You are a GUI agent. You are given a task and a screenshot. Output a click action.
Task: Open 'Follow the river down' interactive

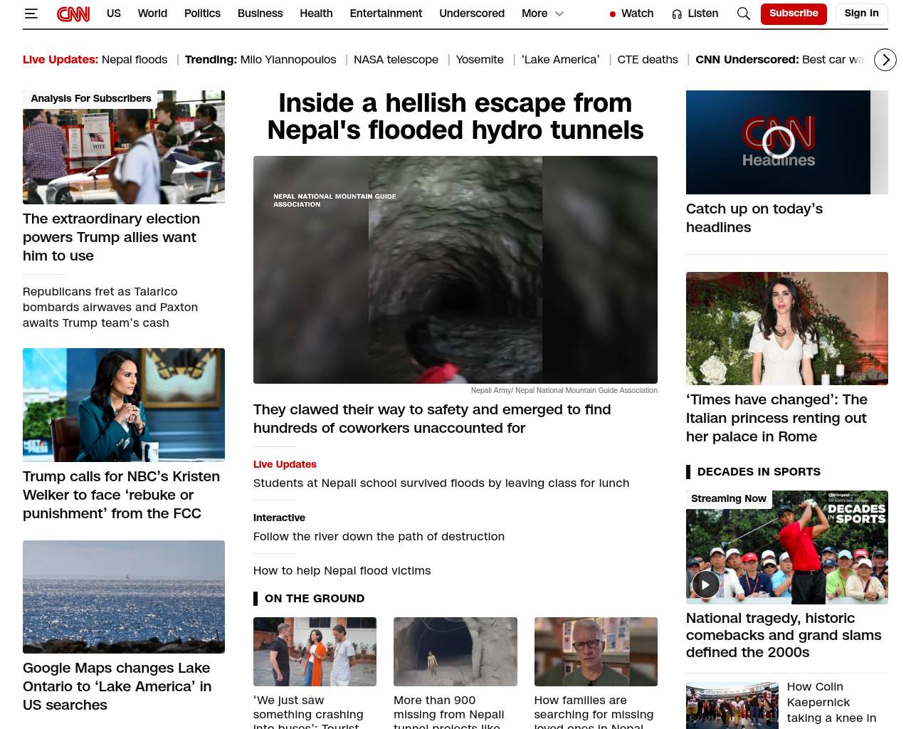(x=379, y=537)
